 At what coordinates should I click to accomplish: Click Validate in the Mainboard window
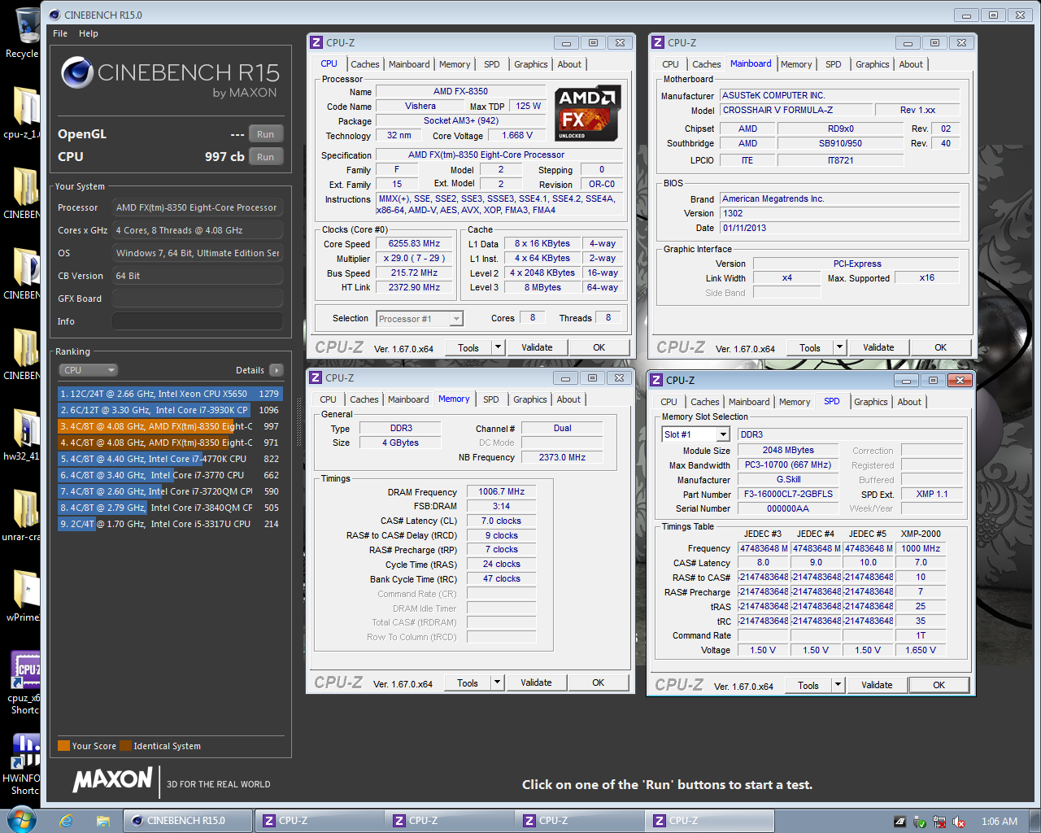point(878,347)
